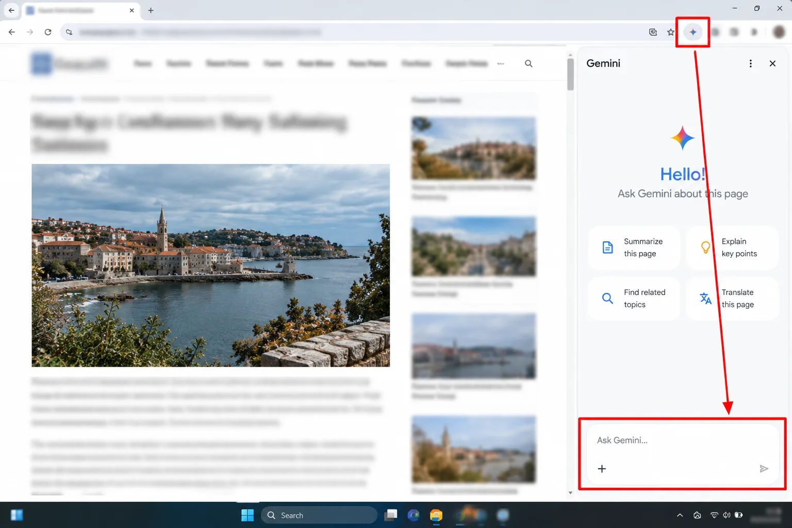Viewport: 792px width, 528px height.
Task: Open the profile avatar in the browser toolbar
Action: (x=779, y=32)
